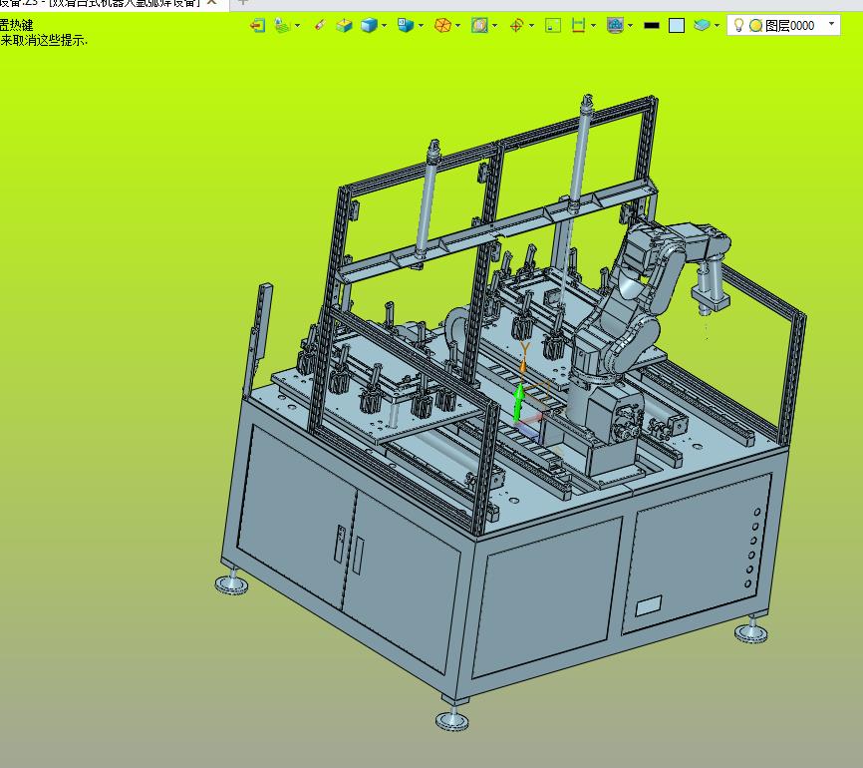This screenshot has height=768, width=863.
Task: Click the teal layers stack icon
Action: point(703,25)
